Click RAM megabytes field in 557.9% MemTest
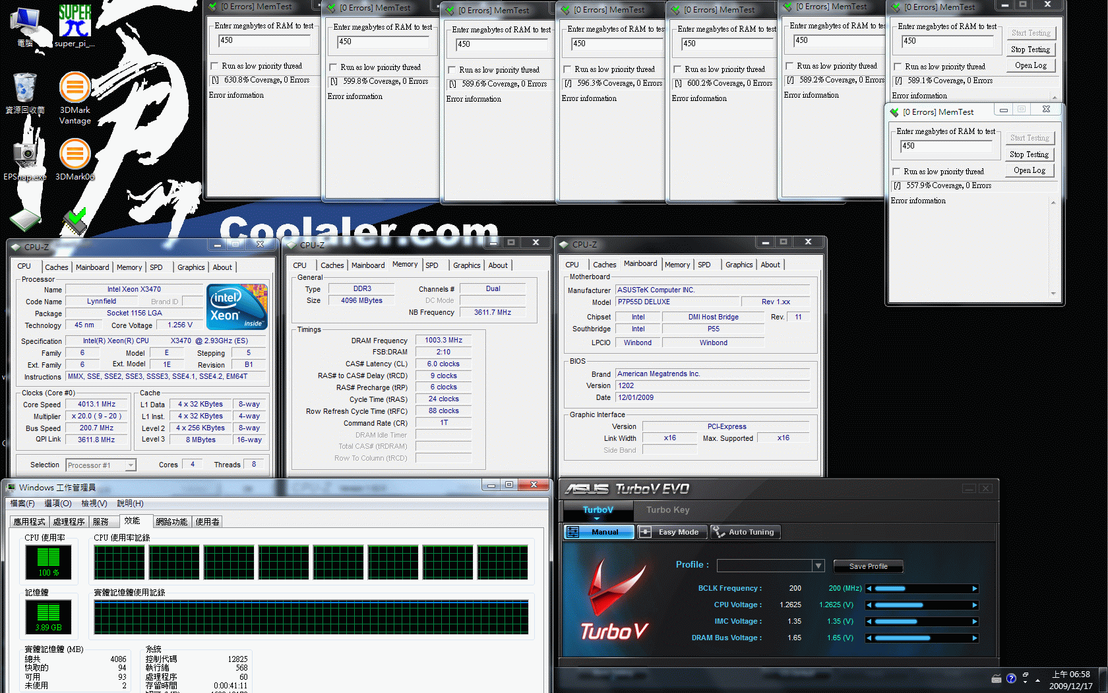This screenshot has width=1108, height=693. pyautogui.click(x=946, y=146)
